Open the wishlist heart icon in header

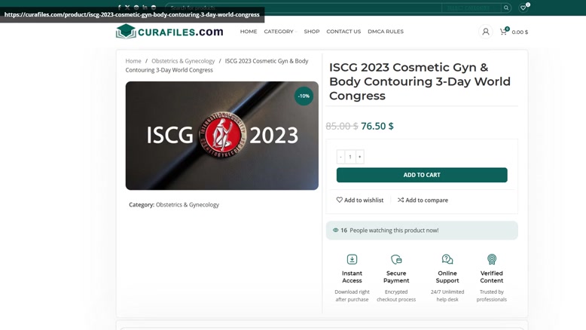click(523, 8)
